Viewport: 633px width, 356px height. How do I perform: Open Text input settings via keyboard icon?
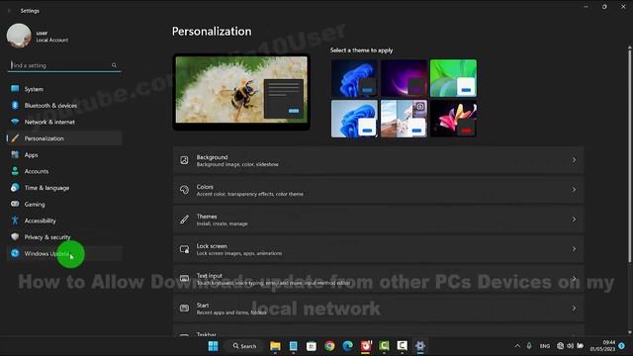click(184, 279)
